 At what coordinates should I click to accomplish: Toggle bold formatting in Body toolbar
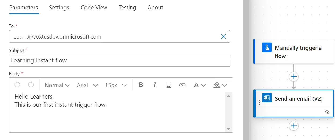tap(141, 85)
